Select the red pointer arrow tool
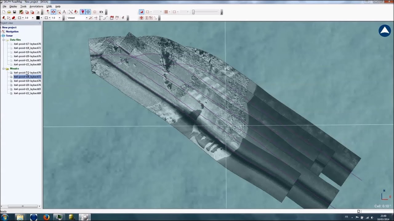Viewport: 394px width, 221px height. click(48, 12)
